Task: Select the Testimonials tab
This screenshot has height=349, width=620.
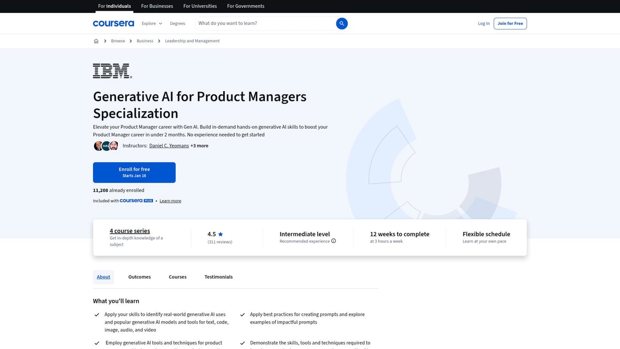Action: point(219,277)
